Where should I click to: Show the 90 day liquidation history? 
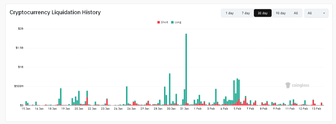pyautogui.click(x=281, y=13)
